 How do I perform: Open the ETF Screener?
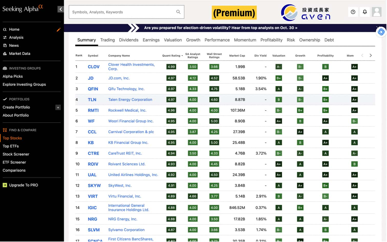[14, 162]
